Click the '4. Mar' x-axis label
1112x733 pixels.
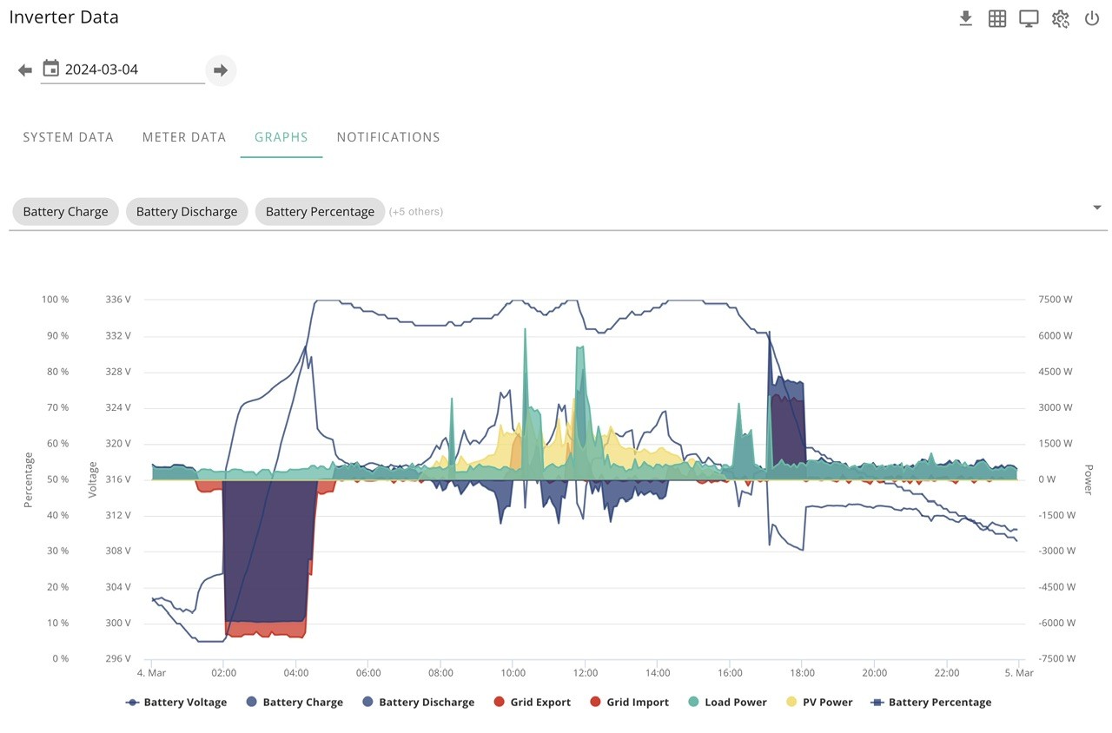(x=151, y=673)
